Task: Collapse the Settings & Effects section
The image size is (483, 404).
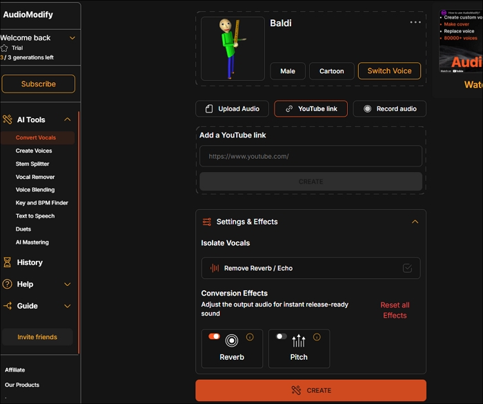Action: click(415, 222)
